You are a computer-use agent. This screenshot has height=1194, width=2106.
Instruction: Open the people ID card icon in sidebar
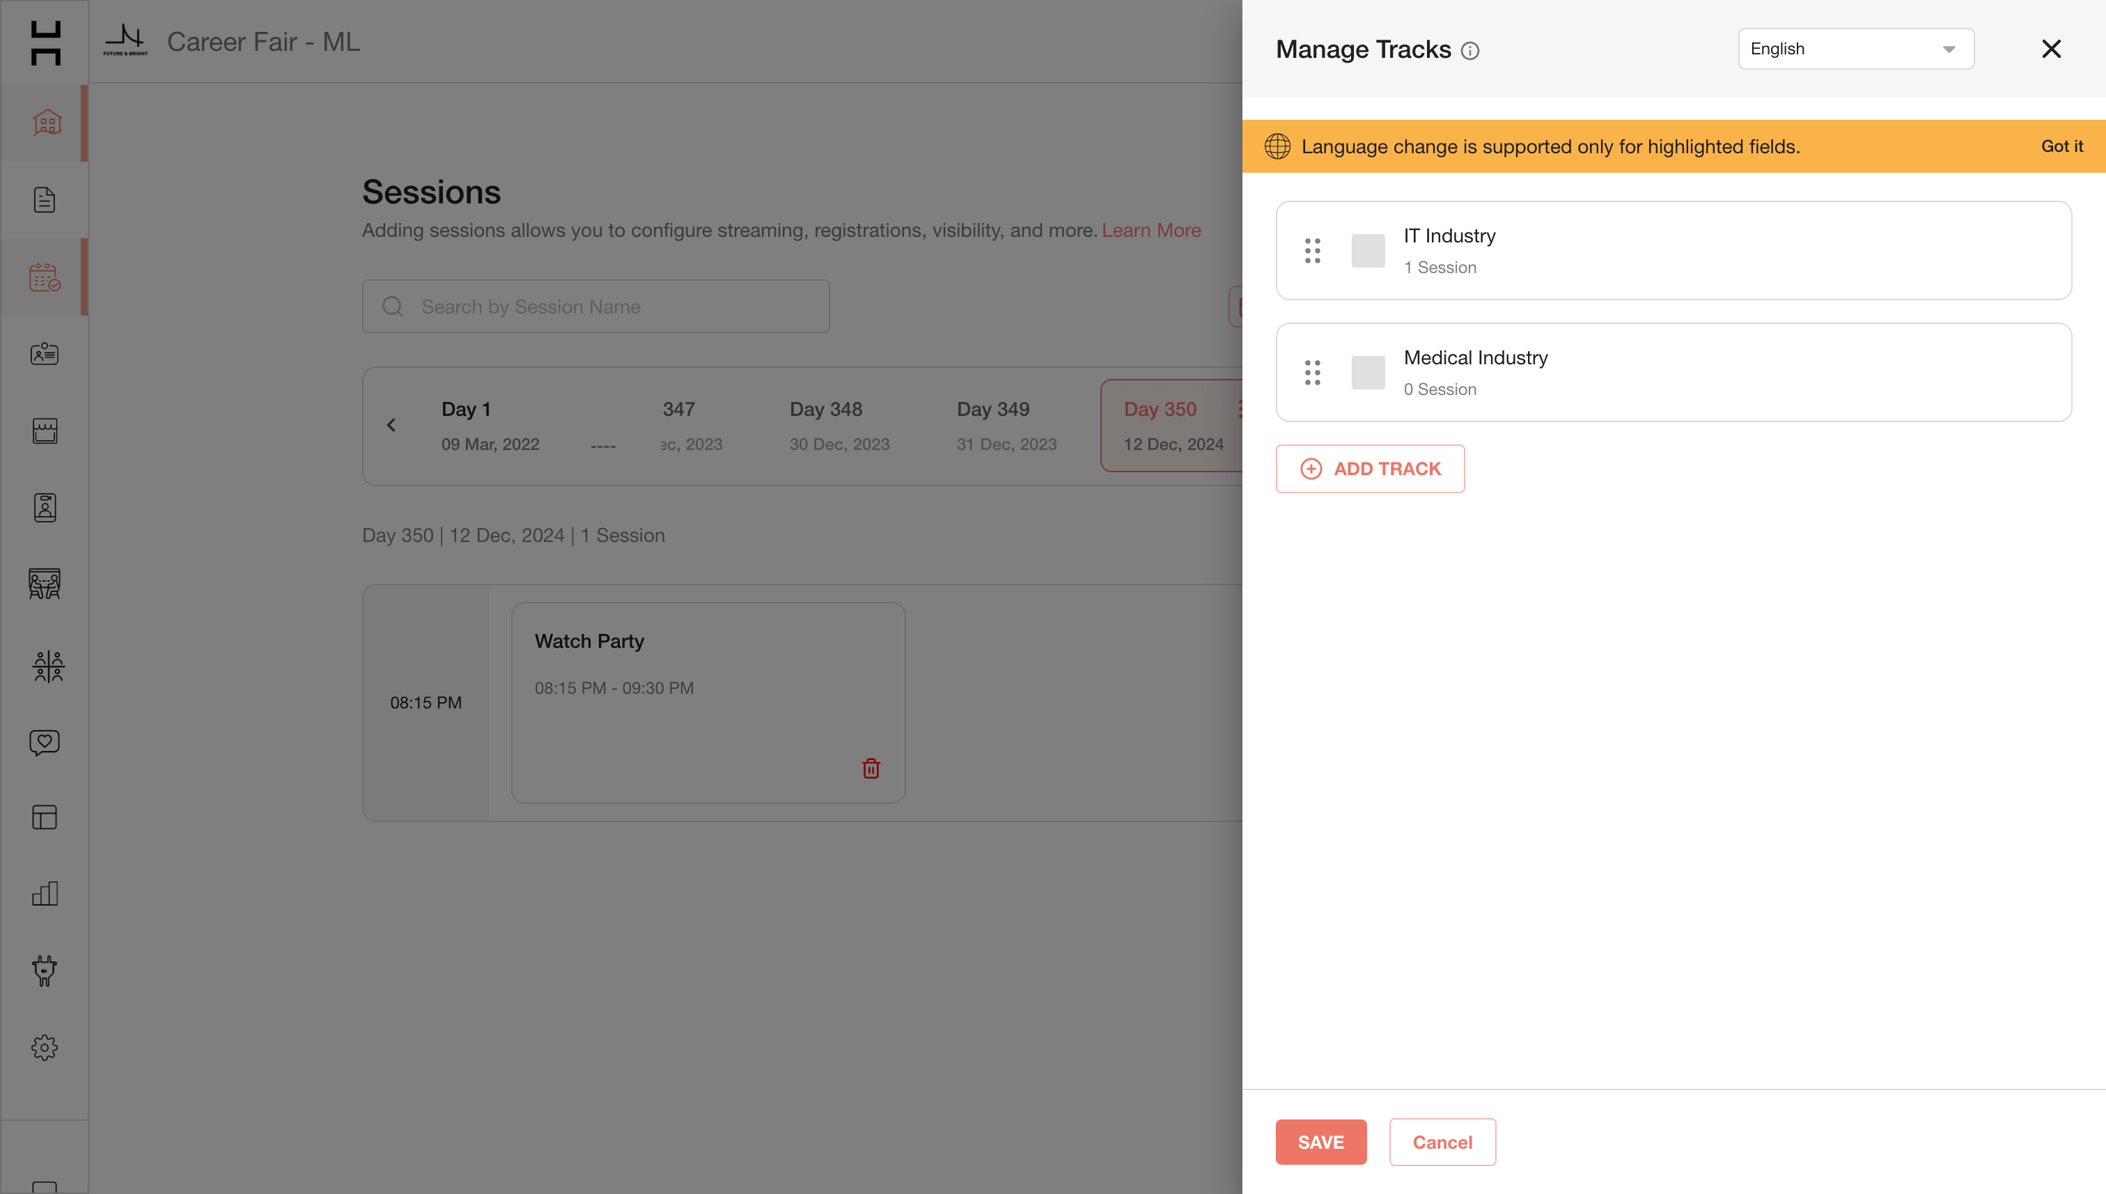pyautogui.click(x=45, y=353)
